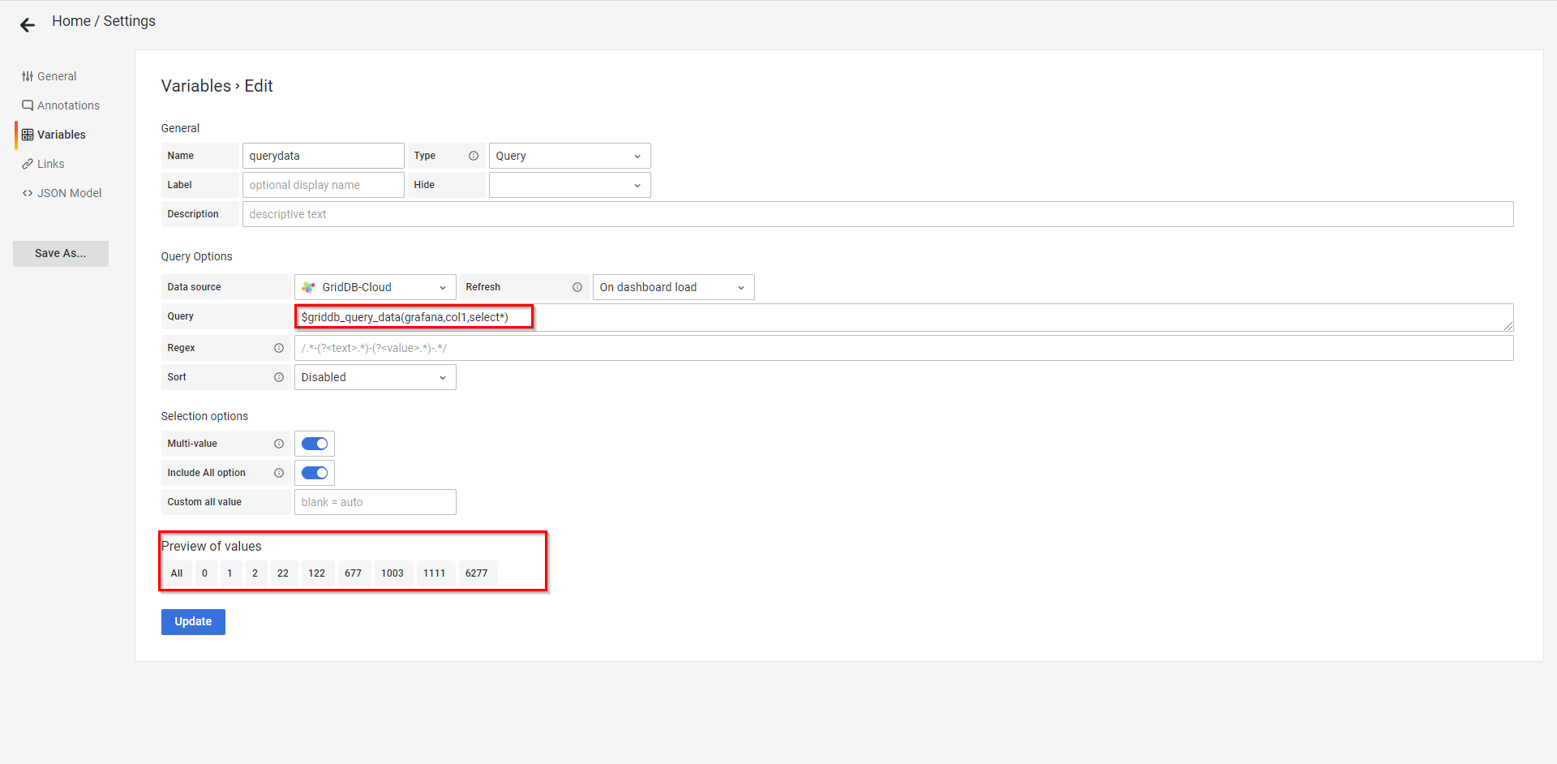Click the Multi-value info icon
This screenshot has width=1557, height=764.
(279, 444)
